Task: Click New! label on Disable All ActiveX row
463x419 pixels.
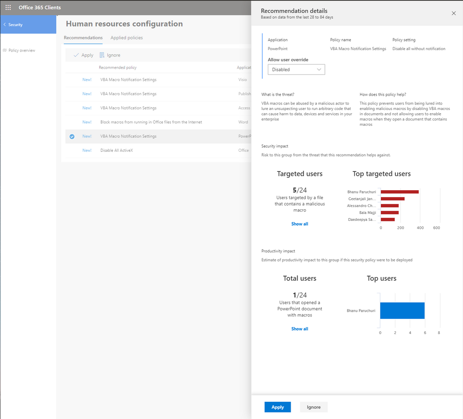Action: click(x=87, y=150)
